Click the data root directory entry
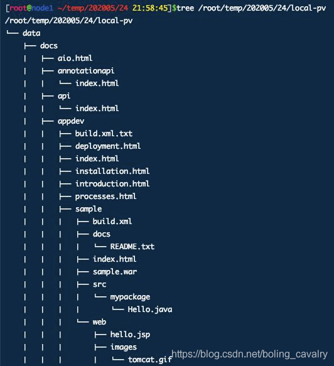The height and width of the screenshot is (366, 334). (x=31, y=33)
